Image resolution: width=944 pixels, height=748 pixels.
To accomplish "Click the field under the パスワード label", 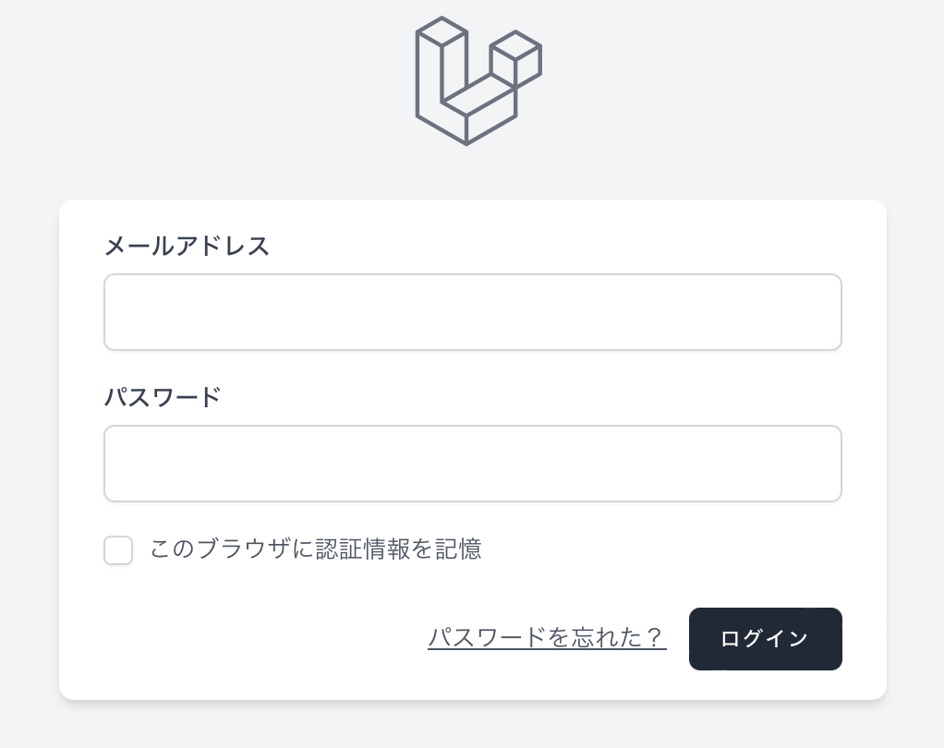I will (473, 464).
